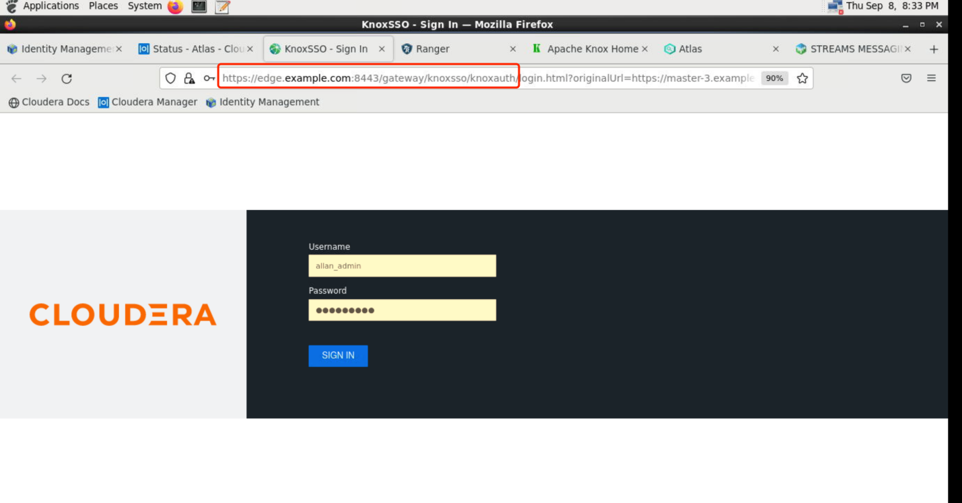962x503 pixels.
Task: Open the Pocket save icon
Action: click(x=906, y=78)
